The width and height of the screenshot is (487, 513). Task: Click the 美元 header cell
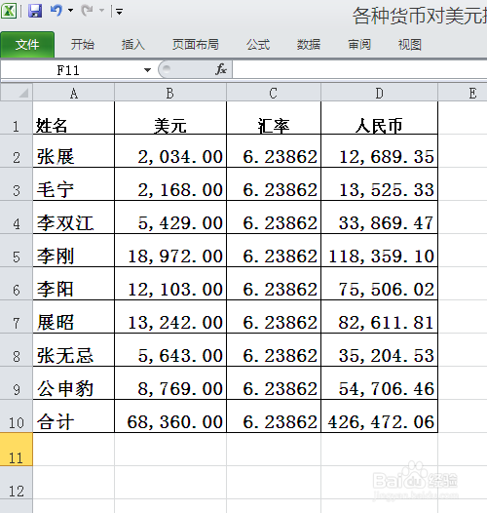(x=170, y=118)
